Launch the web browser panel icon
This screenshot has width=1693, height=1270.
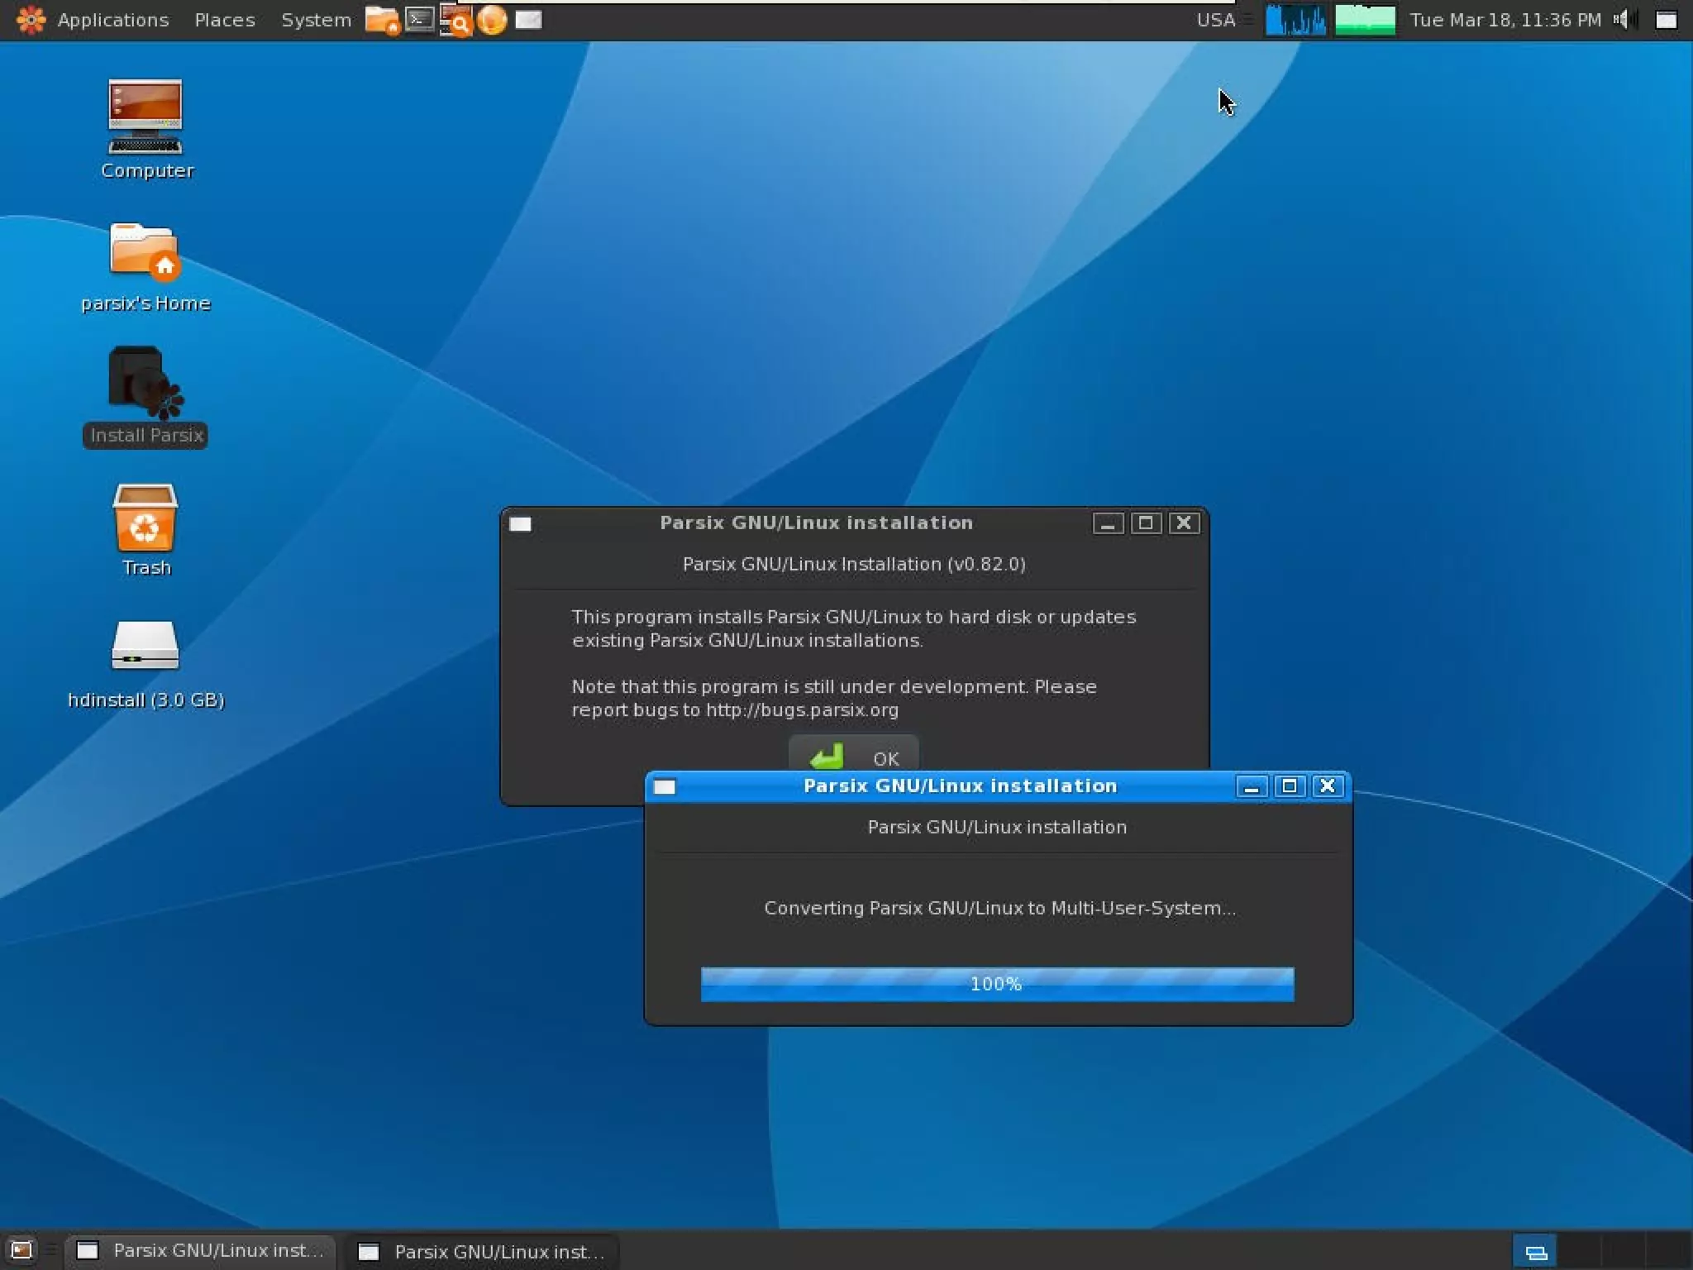tap(492, 20)
